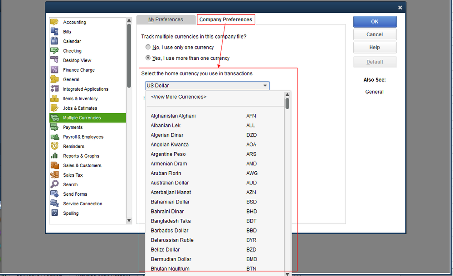Switch to the Company Preferences tab

226,19
